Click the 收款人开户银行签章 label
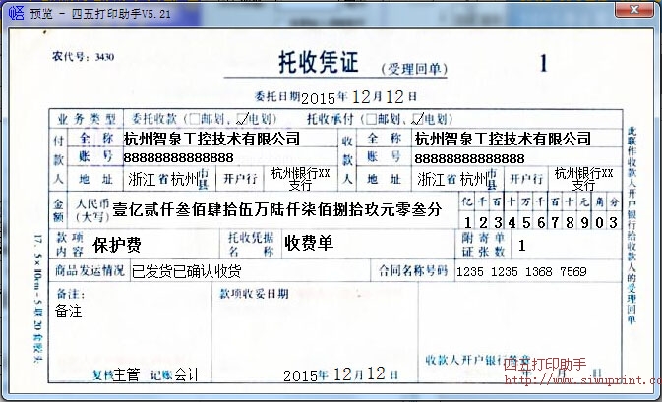The image size is (662, 402). [477, 360]
